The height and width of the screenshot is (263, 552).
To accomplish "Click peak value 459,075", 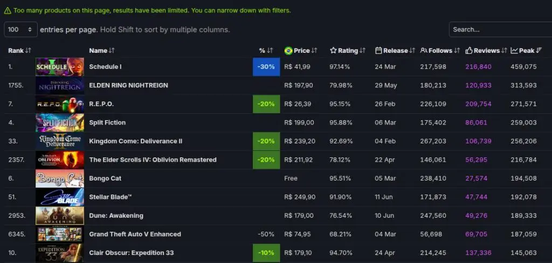I will coord(523,67).
